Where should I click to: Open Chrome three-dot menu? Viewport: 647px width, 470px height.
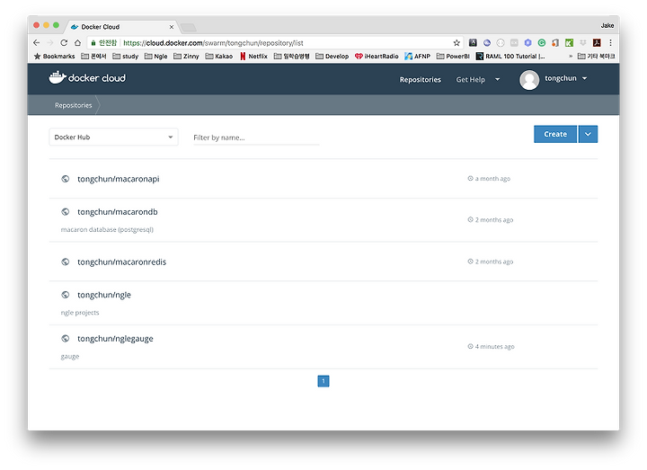tap(610, 42)
